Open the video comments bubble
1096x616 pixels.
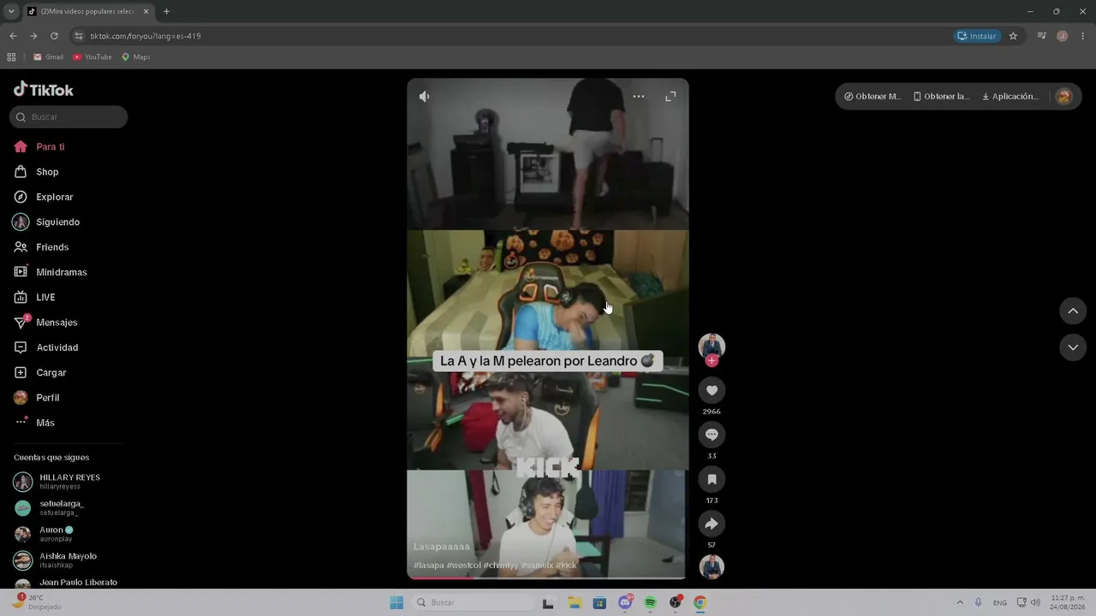click(712, 435)
